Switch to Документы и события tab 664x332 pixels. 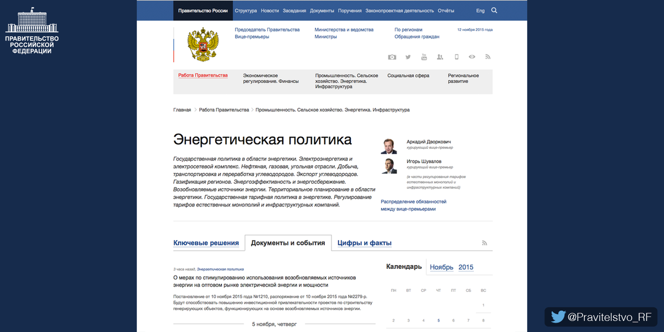click(x=288, y=243)
